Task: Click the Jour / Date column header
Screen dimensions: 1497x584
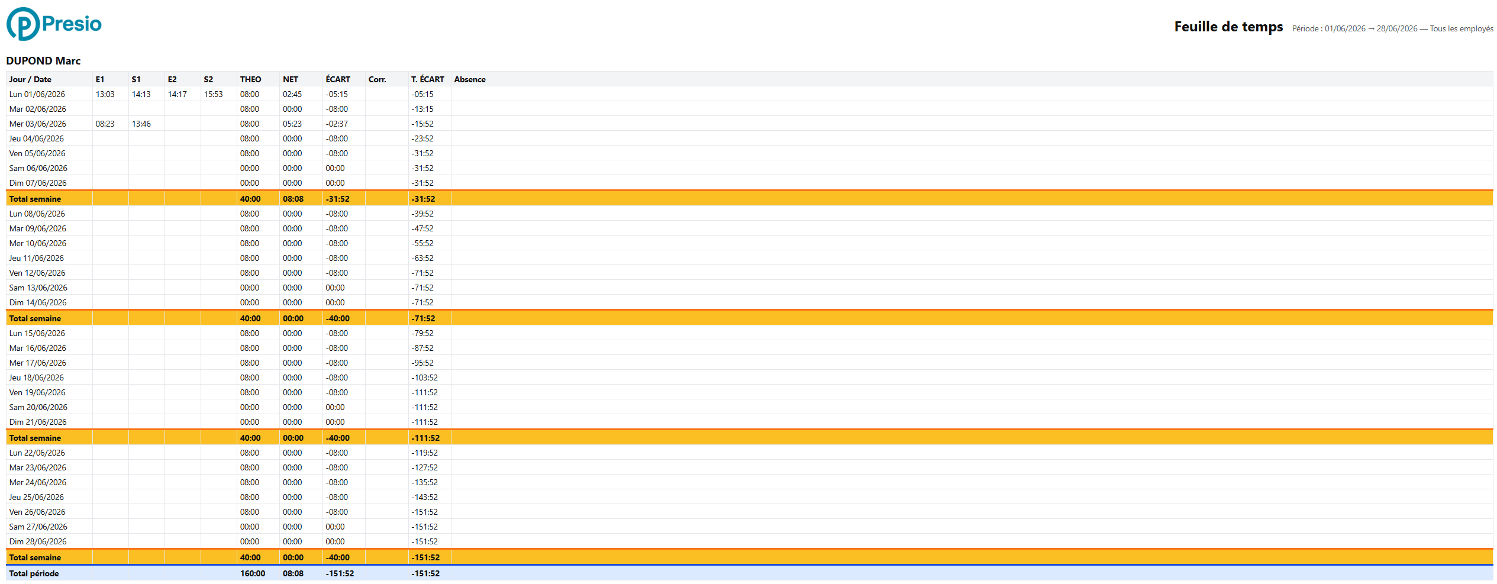Action: (x=30, y=79)
